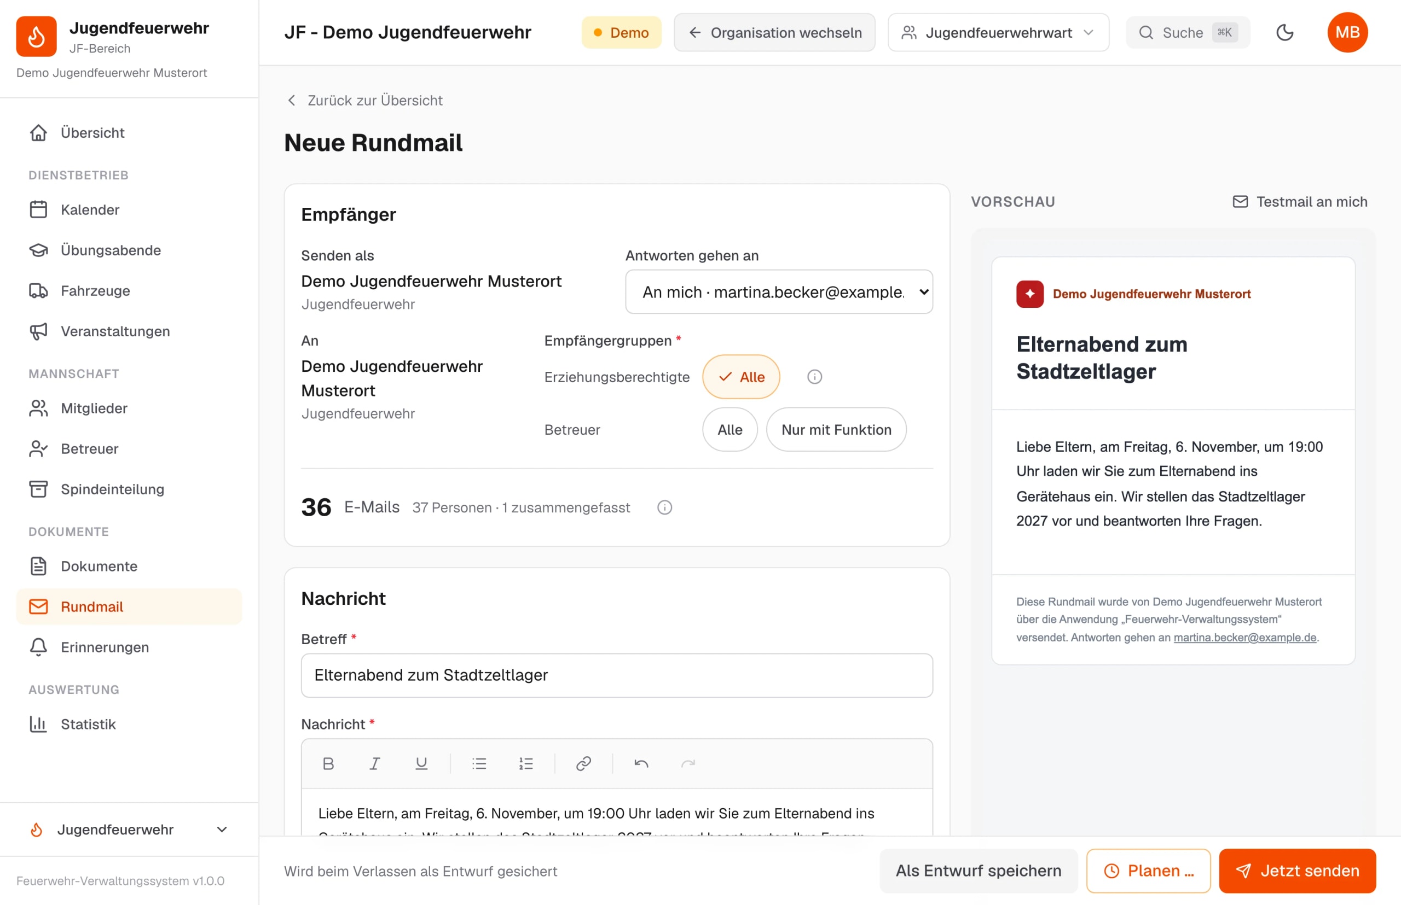Image resolution: width=1401 pixels, height=905 pixels.
Task: Click the flame logo in sidebar header
Action: point(37,37)
